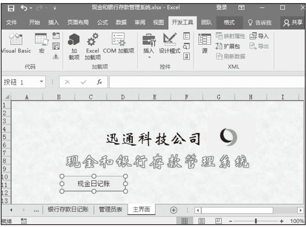Open COM add-ins (COM 加载项)
Screen dimensions: 306x227
(x=118, y=44)
